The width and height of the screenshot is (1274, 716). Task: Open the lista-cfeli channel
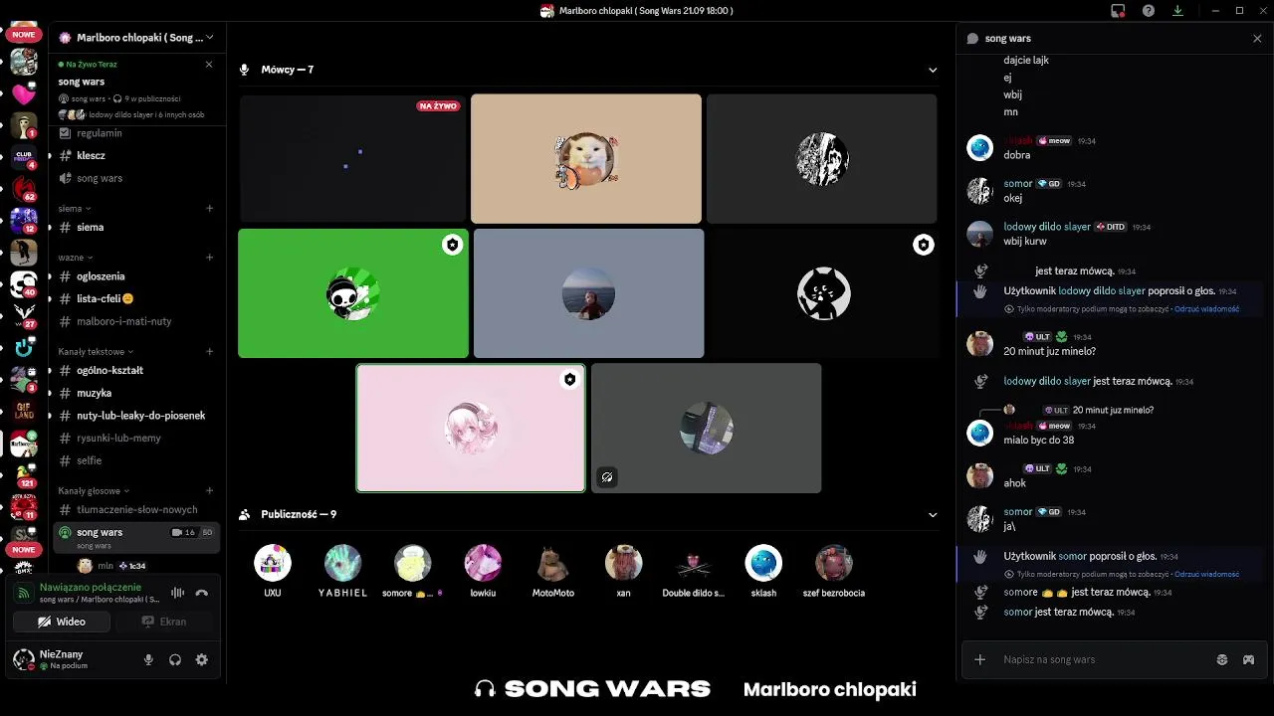pyautogui.click(x=136, y=298)
